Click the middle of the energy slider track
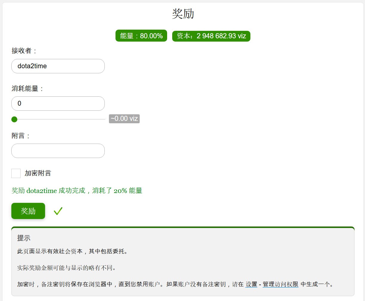 [60, 119]
